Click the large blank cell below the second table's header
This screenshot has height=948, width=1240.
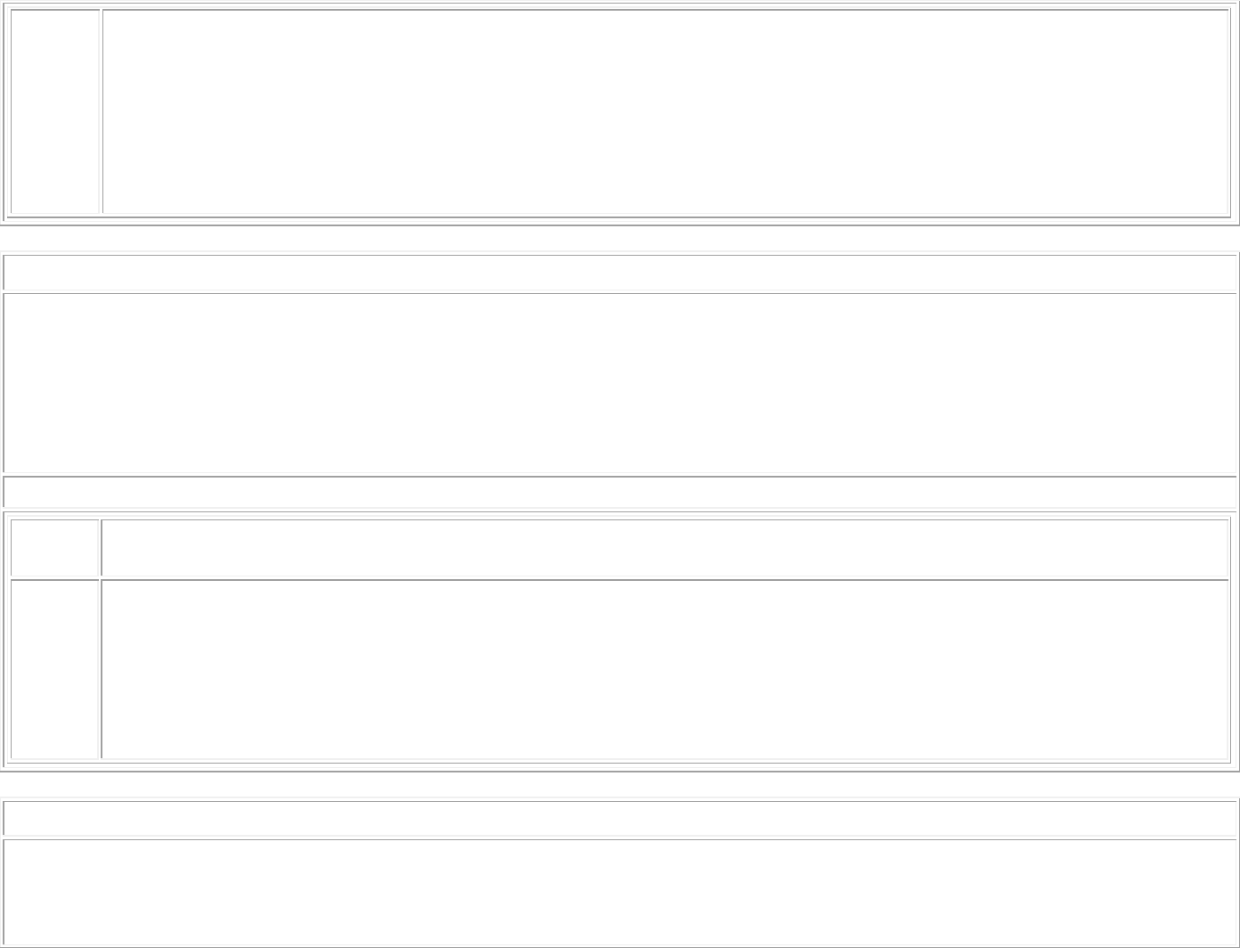tap(620, 383)
